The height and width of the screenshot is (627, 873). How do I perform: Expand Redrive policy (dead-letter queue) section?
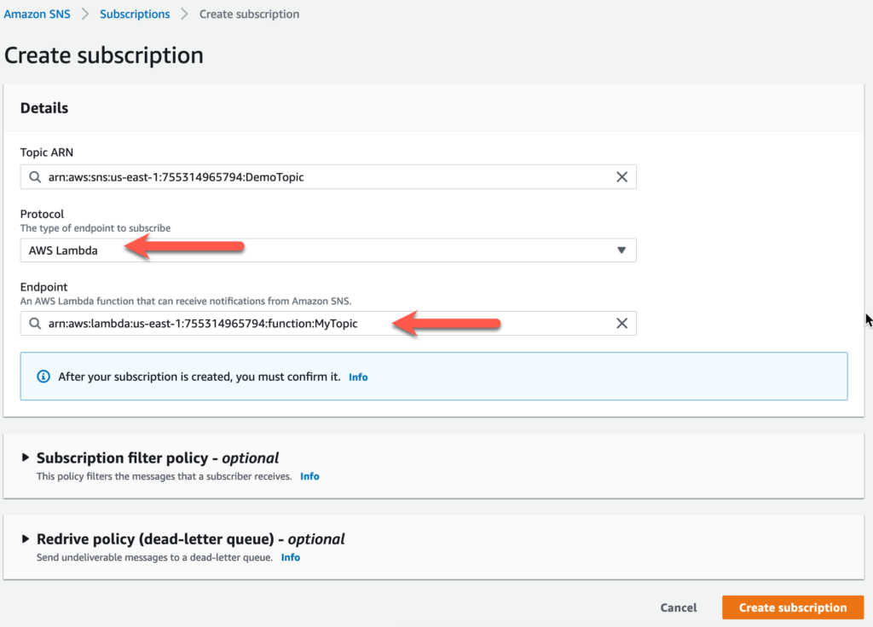pos(25,538)
